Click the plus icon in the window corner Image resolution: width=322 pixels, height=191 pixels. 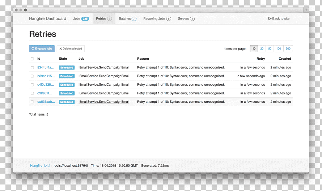click(306, 10)
